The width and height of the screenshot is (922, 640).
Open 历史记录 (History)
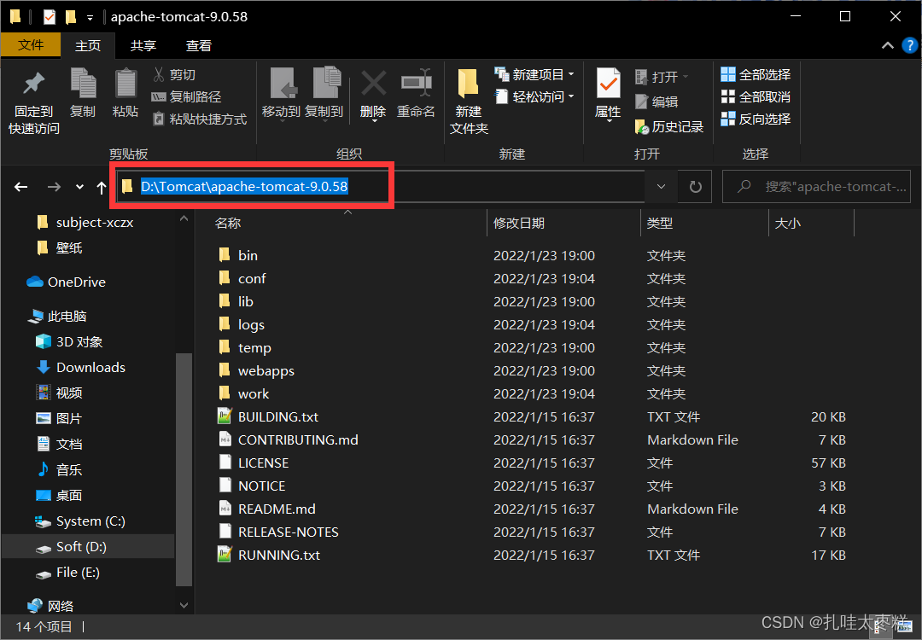click(669, 126)
